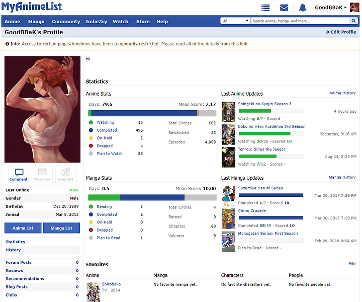Screen dimensions: 362x302
Task: Open the sidebar Statistics link
Action: (x=15, y=242)
